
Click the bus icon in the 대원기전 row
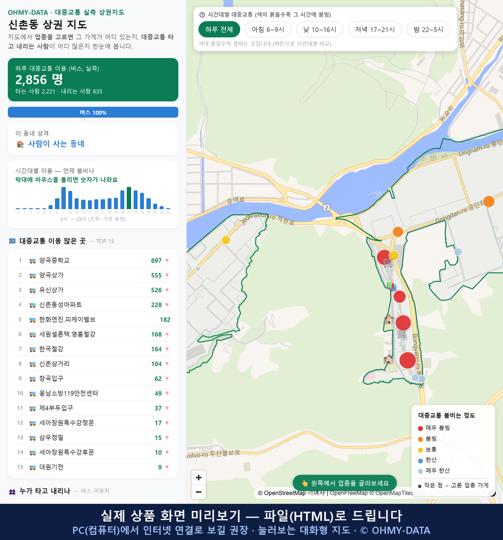pos(33,468)
